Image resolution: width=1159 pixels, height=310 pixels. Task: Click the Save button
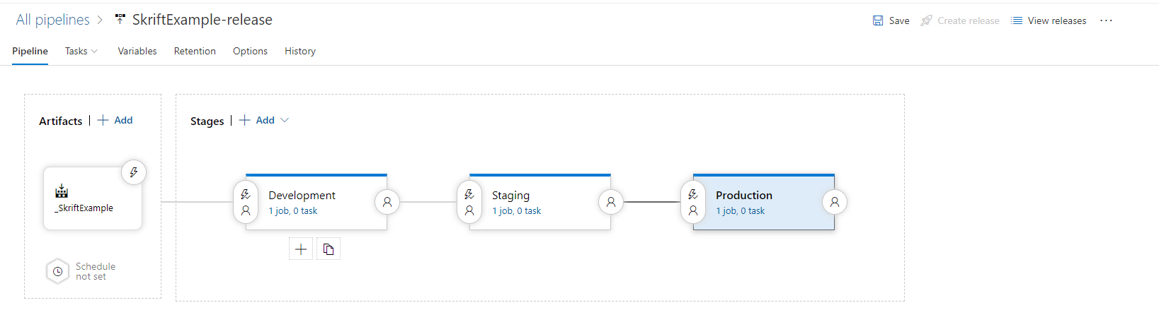[x=891, y=20]
